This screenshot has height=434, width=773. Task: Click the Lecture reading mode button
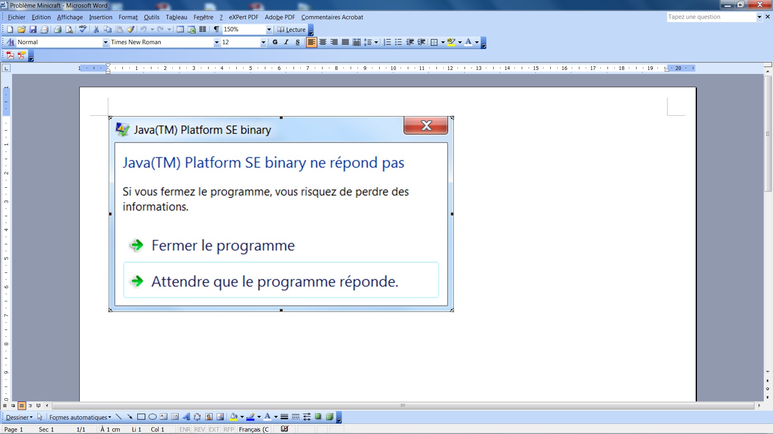click(291, 29)
